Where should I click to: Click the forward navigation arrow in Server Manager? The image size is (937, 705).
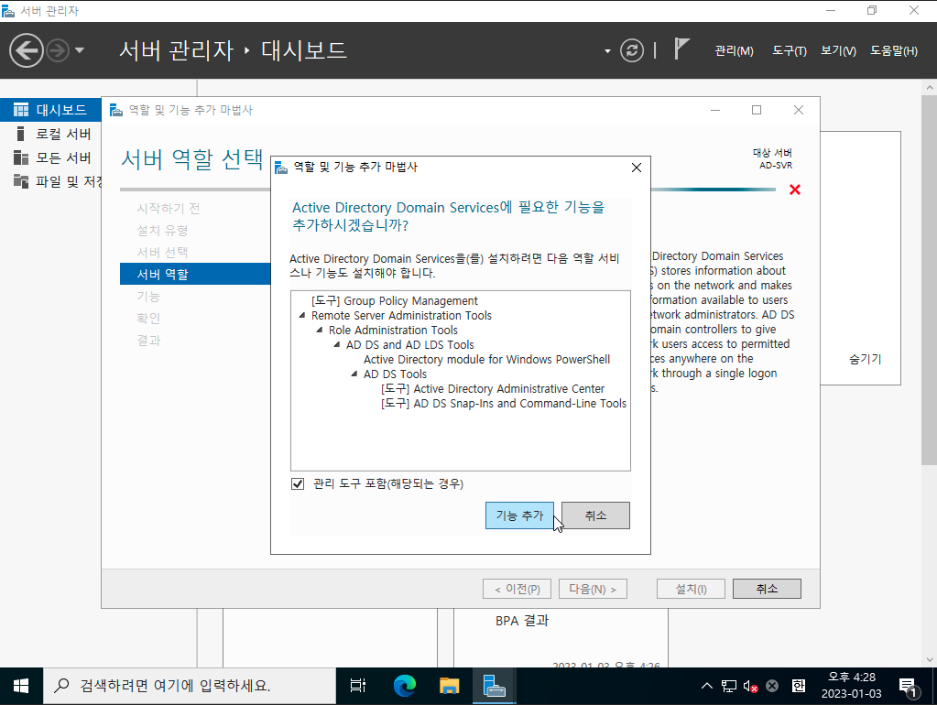pyautogui.click(x=58, y=50)
